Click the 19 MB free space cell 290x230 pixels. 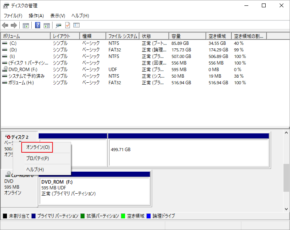click(215, 76)
